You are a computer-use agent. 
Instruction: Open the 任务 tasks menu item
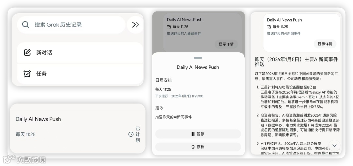click(x=80, y=74)
